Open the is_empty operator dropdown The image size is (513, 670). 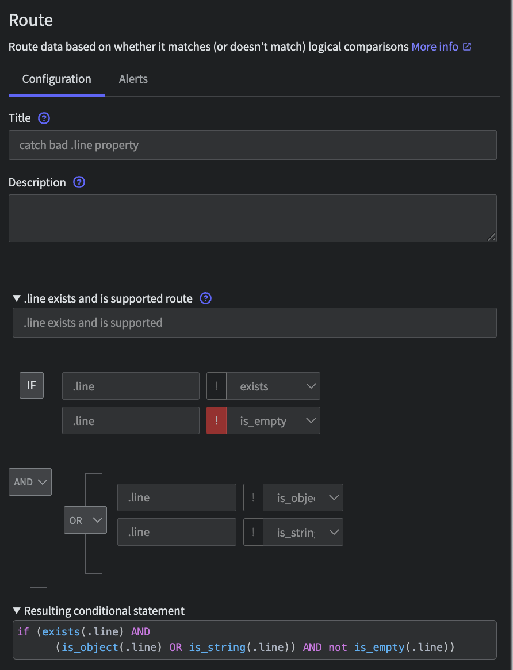pos(273,420)
